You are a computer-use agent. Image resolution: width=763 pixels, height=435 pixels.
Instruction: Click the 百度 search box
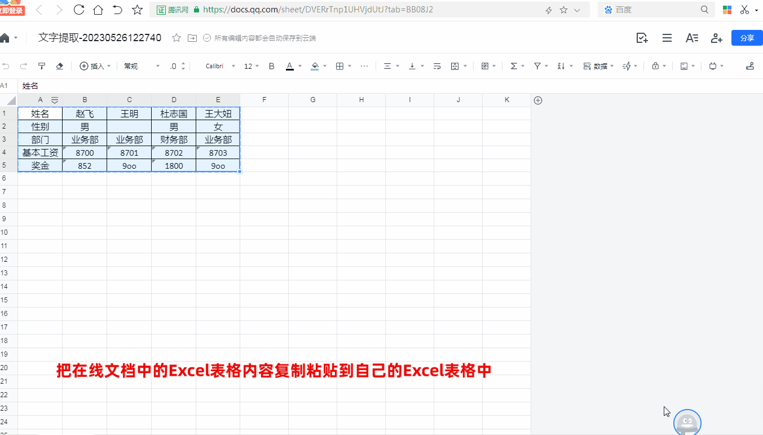point(656,10)
